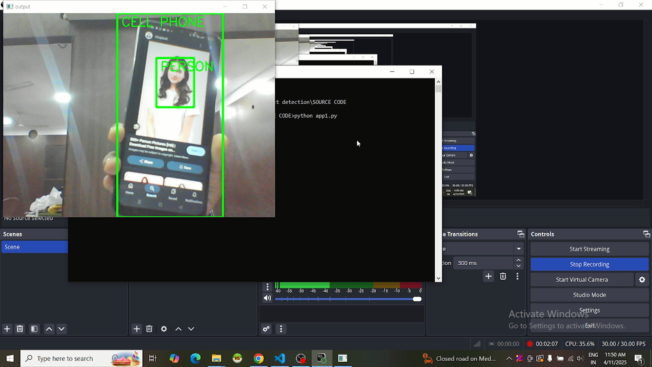The width and height of the screenshot is (652, 367).
Task: Remove selected source with trash icon
Action: coord(149,329)
